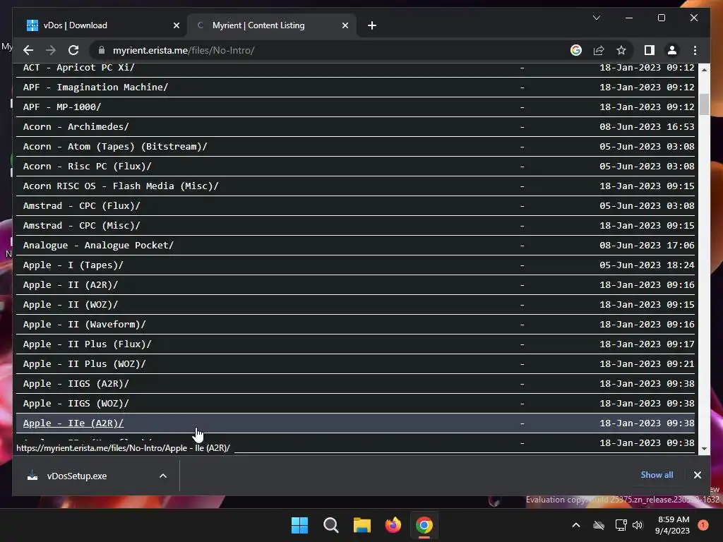Click the address bar URL

pos(184,50)
